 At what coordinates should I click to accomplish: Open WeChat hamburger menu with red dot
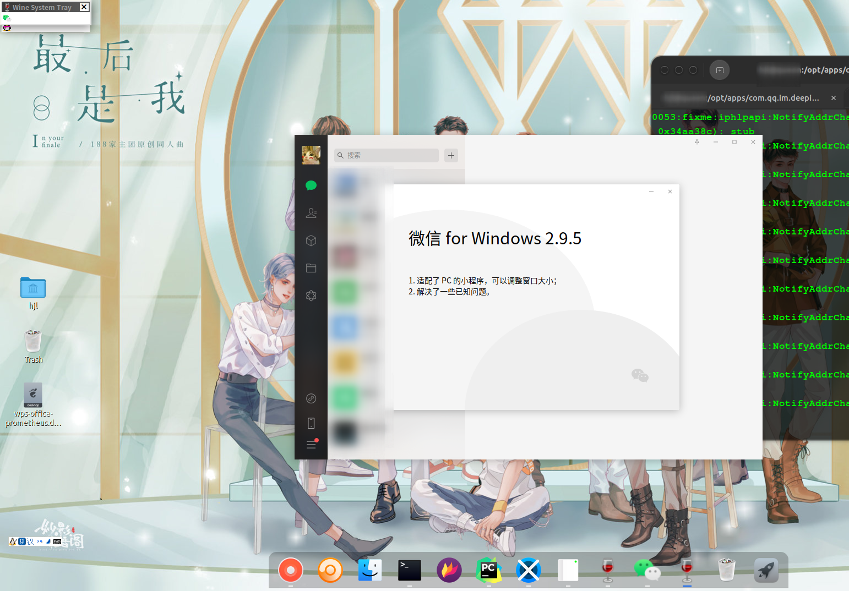click(x=312, y=444)
